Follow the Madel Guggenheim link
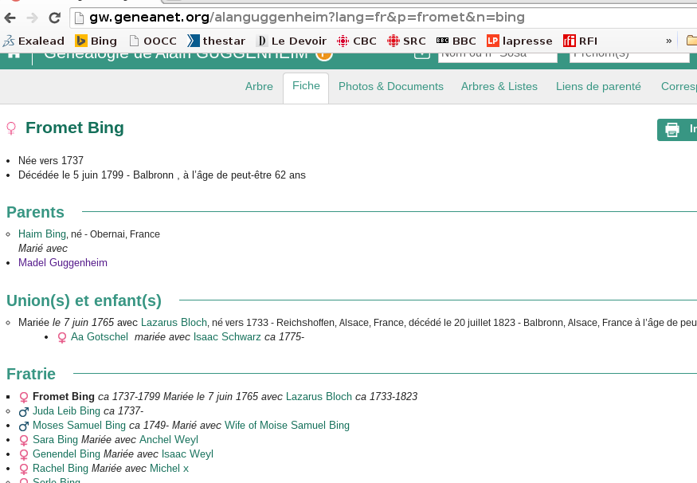The width and height of the screenshot is (697, 483). tap(63, 263)
